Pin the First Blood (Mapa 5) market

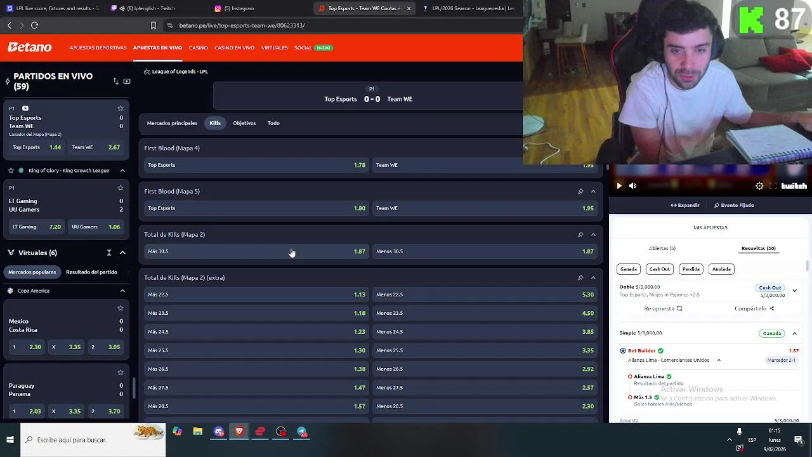[x=580, y=192]
